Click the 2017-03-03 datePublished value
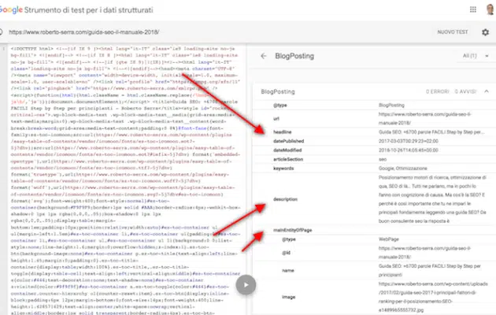 409,141
